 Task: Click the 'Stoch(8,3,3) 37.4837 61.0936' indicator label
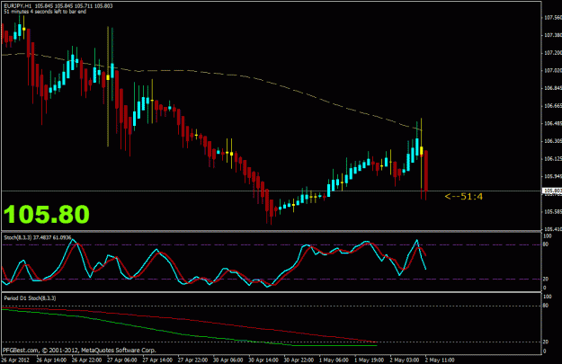point(38,237)
